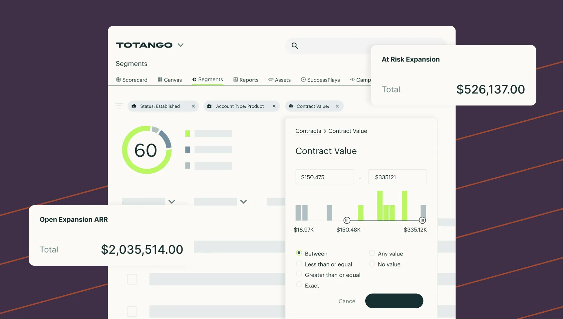Screen dimensions: 563x319
Task: Grab the right range slider handle
Action: (422, 220)
